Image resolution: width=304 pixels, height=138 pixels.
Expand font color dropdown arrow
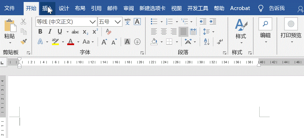pyautogui.click(x=78, y=42)
